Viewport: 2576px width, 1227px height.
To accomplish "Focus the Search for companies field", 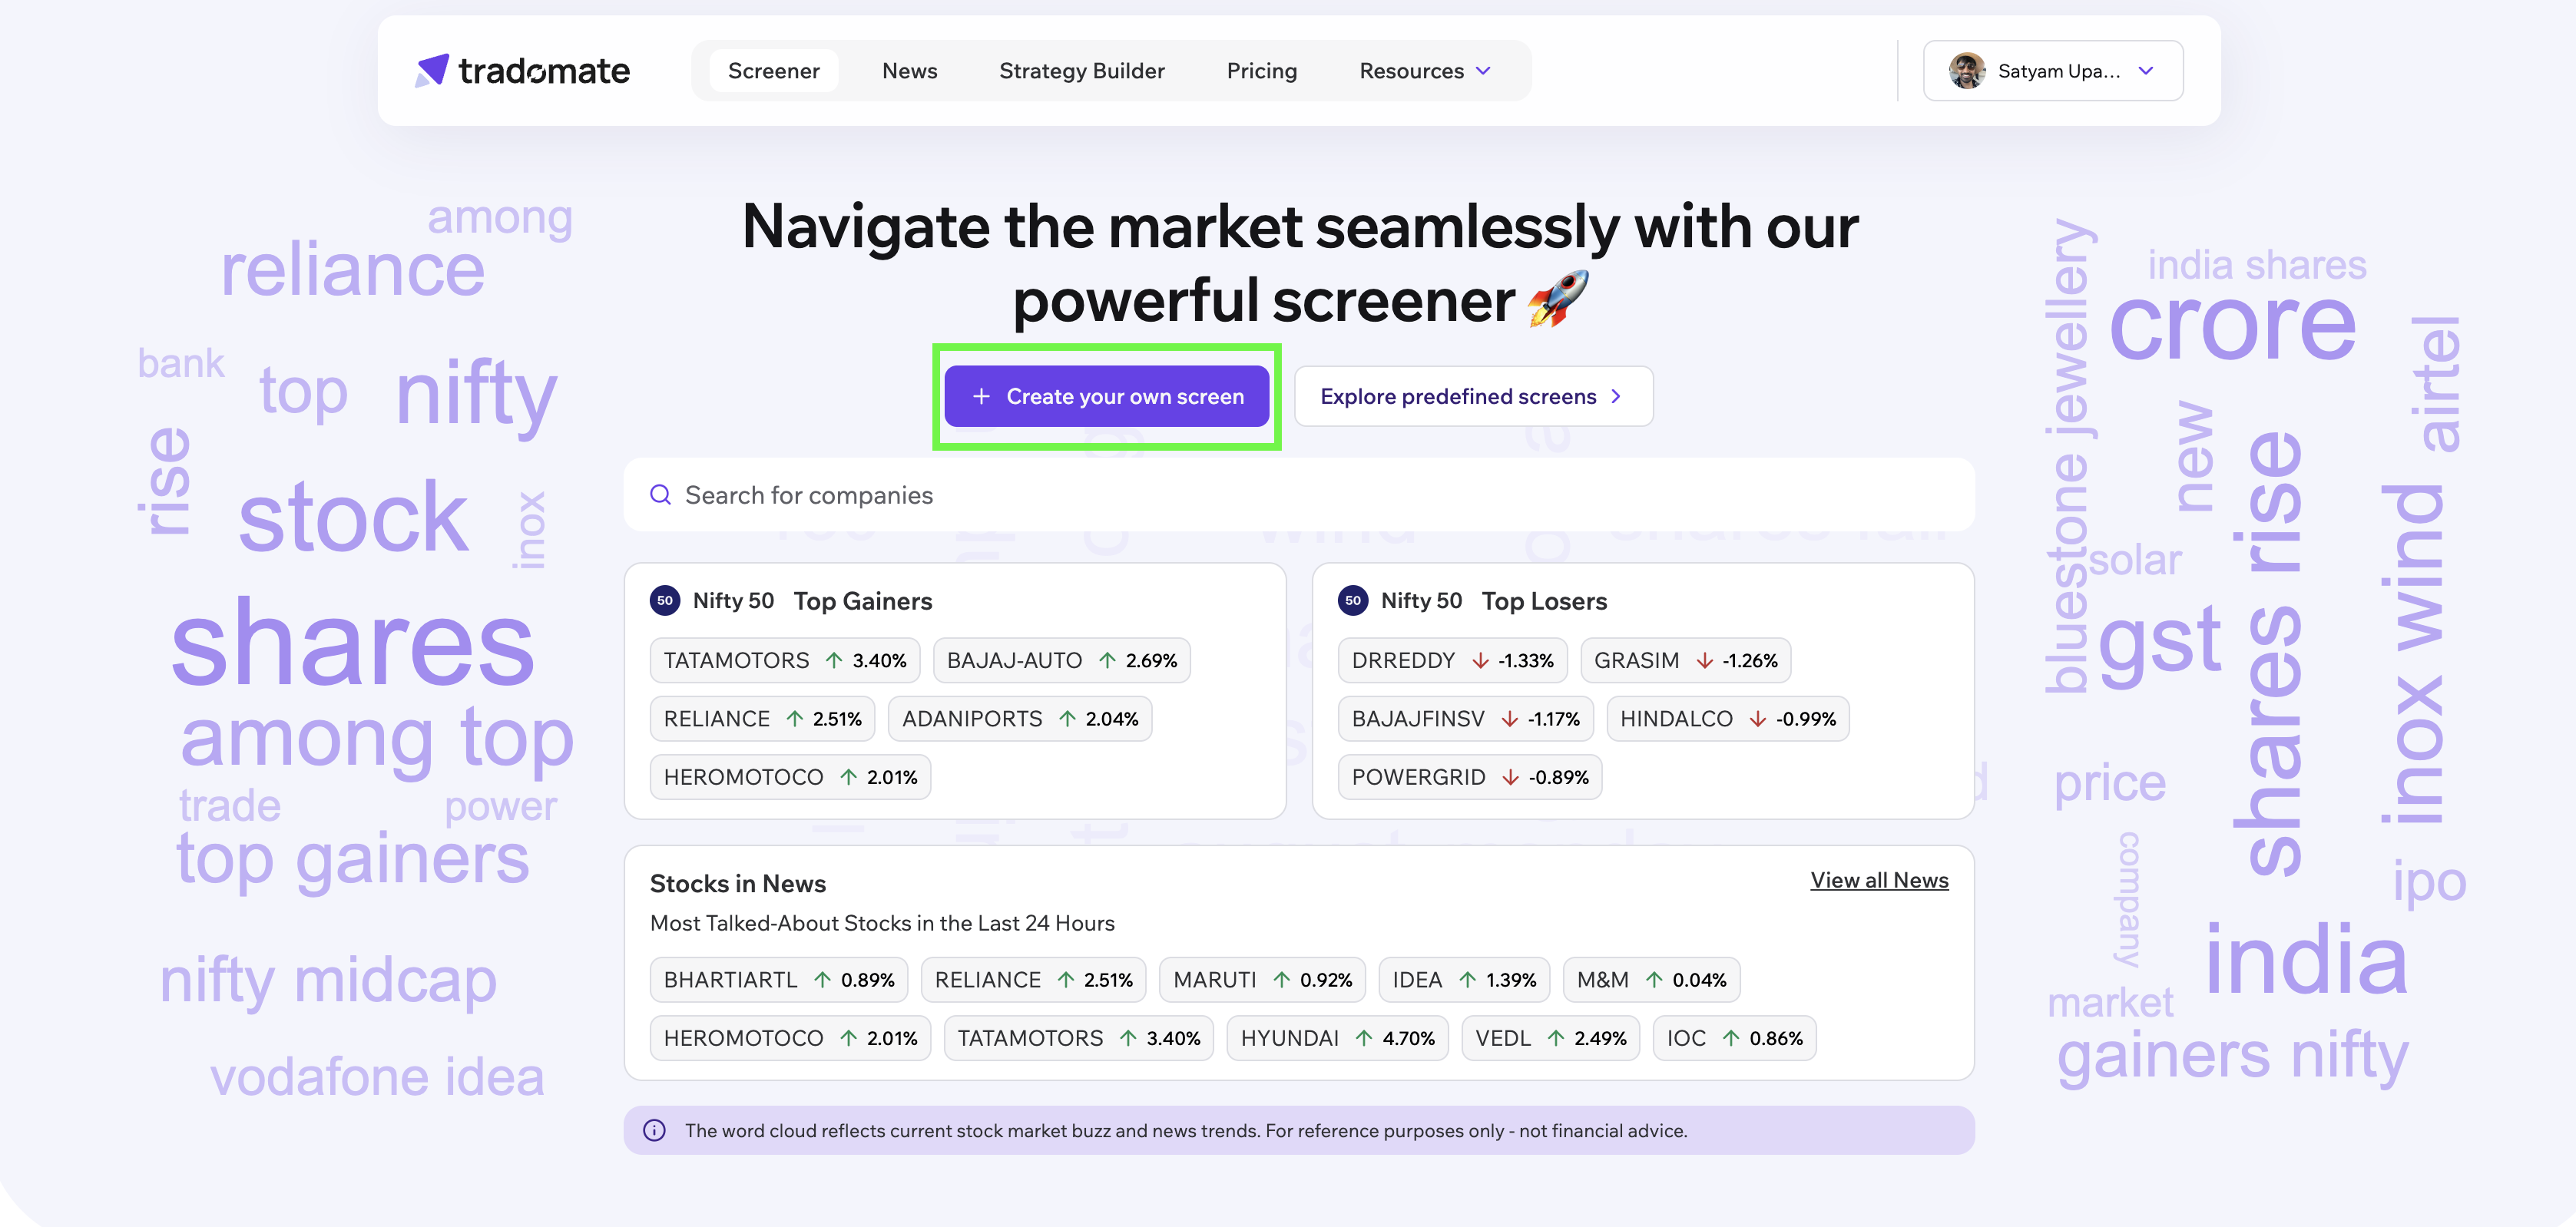I will (x=1298, y=495).
